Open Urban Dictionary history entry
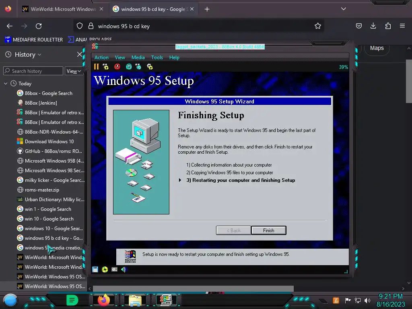412x309 pixels. [x=54, y=200]
